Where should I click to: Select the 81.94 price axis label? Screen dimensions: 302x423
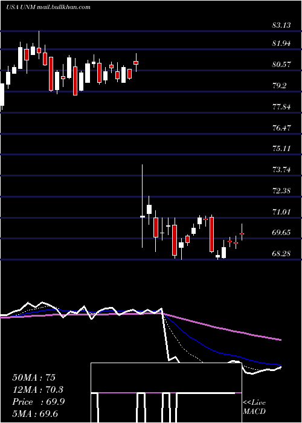(x=281, y=44)
